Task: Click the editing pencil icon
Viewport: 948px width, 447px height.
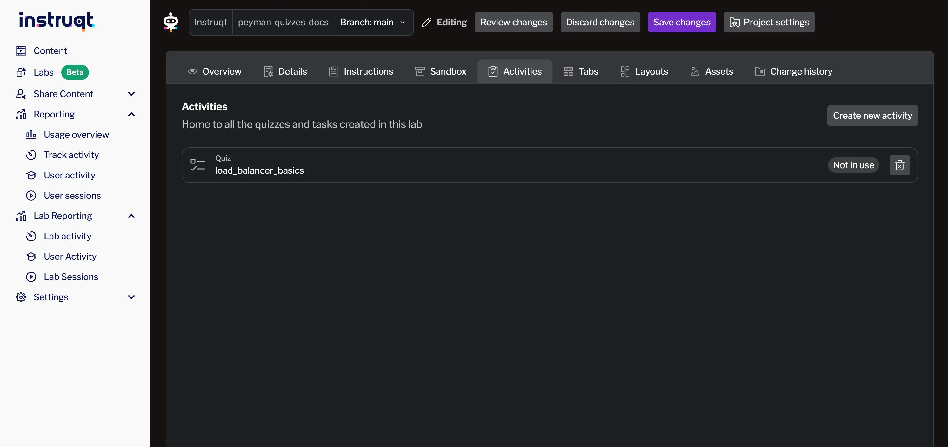Action: tap(426, 22)
